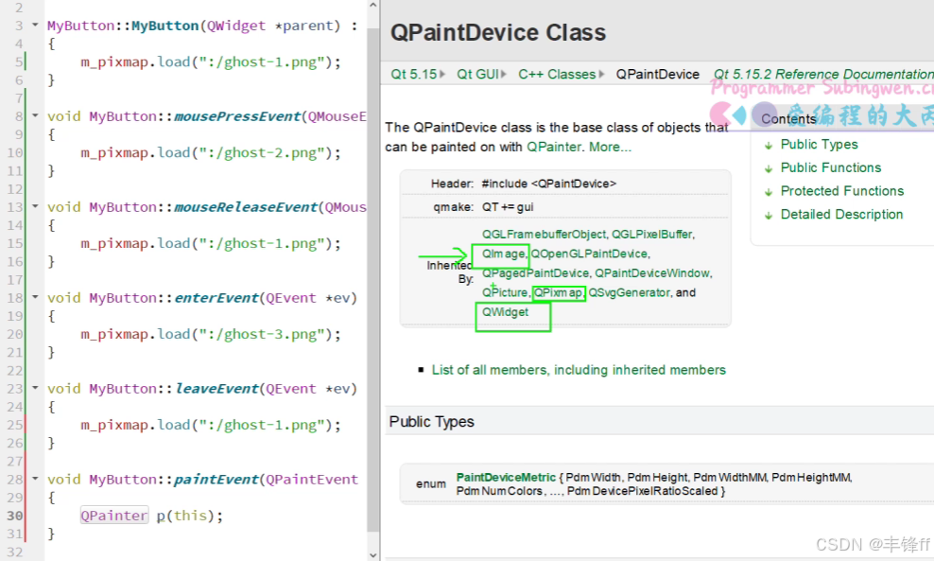
Task: Click the leaveEvent function name
Action: (x=216, y=388)
